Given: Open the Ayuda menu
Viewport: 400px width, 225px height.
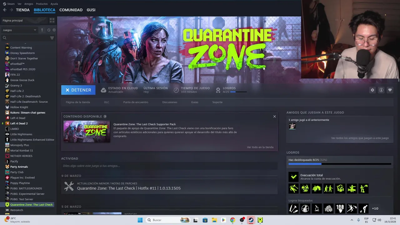Looking at the screenshot, I should (x=54, y=4).
